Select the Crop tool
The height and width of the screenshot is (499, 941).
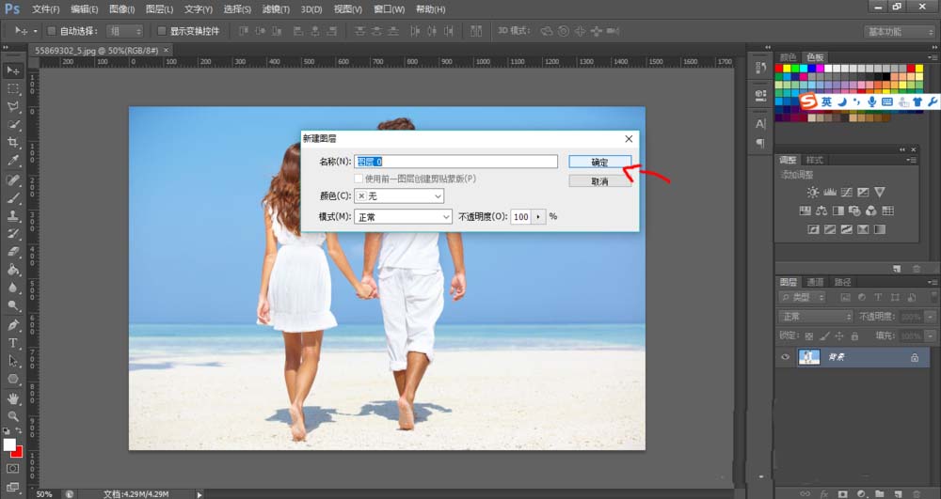pos(13,142)
